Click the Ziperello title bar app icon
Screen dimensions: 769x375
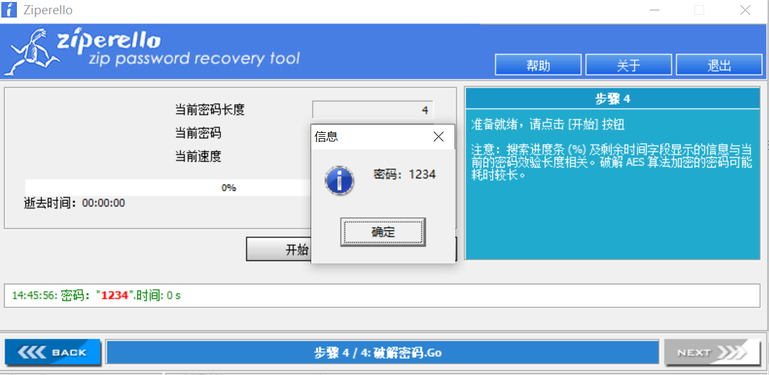[9, 10]
